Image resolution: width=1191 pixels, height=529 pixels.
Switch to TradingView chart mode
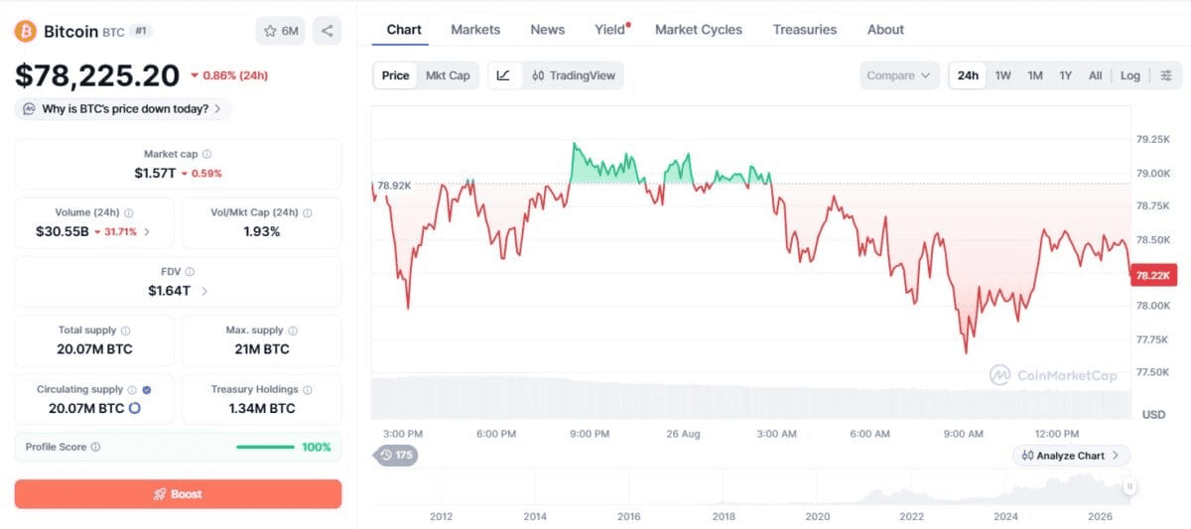coord(574,75)
